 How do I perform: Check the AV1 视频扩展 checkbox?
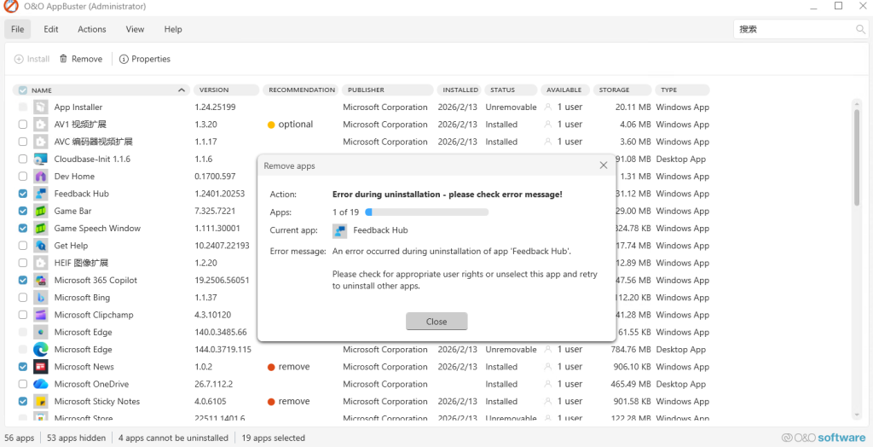[x=23, y=125]
